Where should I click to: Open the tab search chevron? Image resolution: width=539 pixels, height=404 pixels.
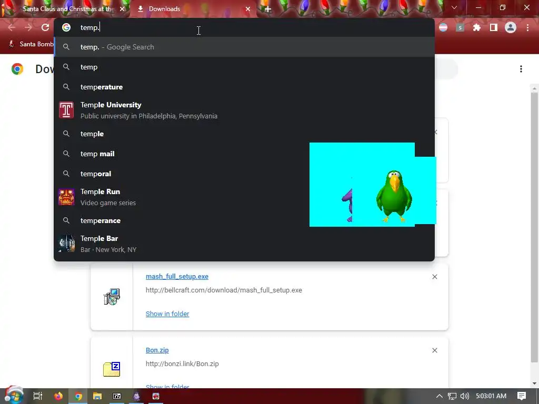454,7
